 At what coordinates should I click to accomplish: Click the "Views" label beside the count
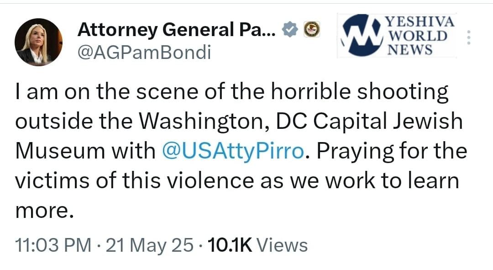point(282,245)
